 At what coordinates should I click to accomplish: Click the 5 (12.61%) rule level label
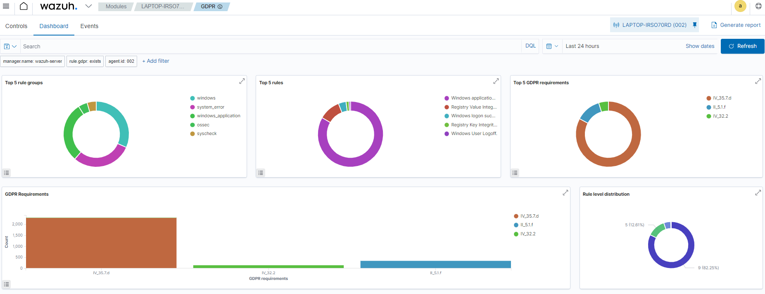tap(634, 225)
